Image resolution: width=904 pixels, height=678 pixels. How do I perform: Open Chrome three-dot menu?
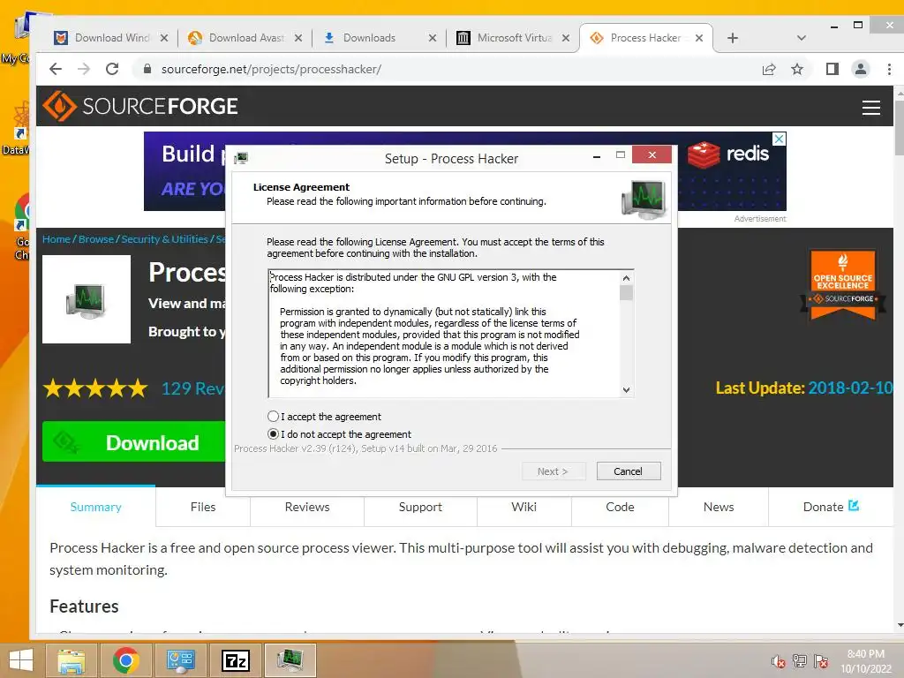tap(889, 69)
